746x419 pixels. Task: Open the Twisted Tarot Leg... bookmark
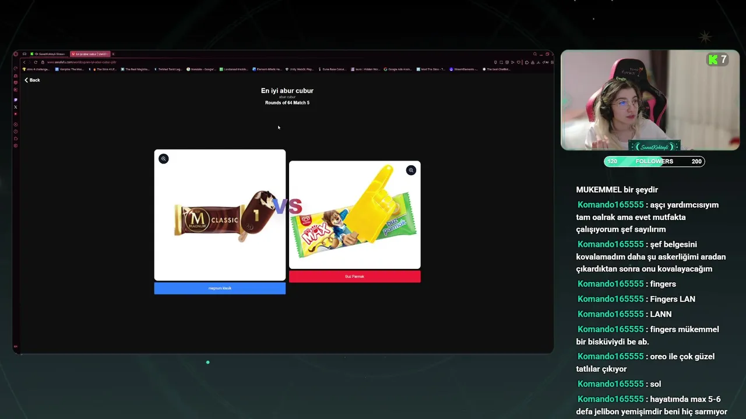click(169, 69)
